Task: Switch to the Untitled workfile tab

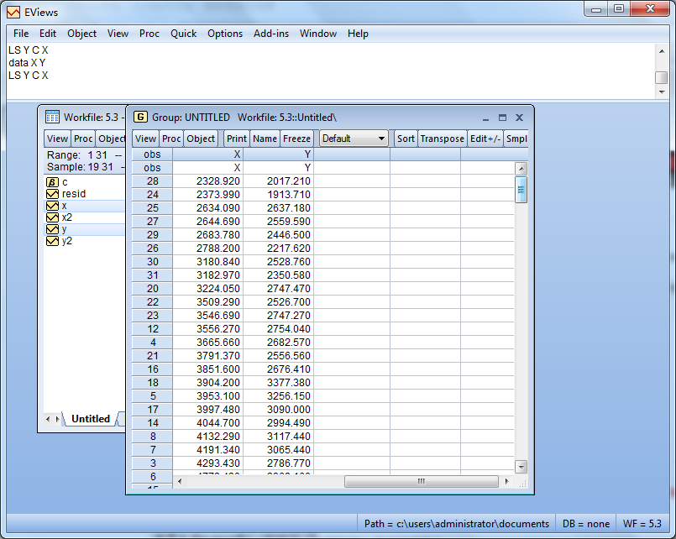Action: click(x=90, y=419)
